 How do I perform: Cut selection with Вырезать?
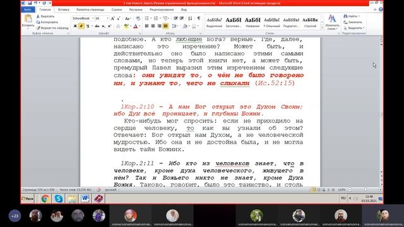(45, 16)
